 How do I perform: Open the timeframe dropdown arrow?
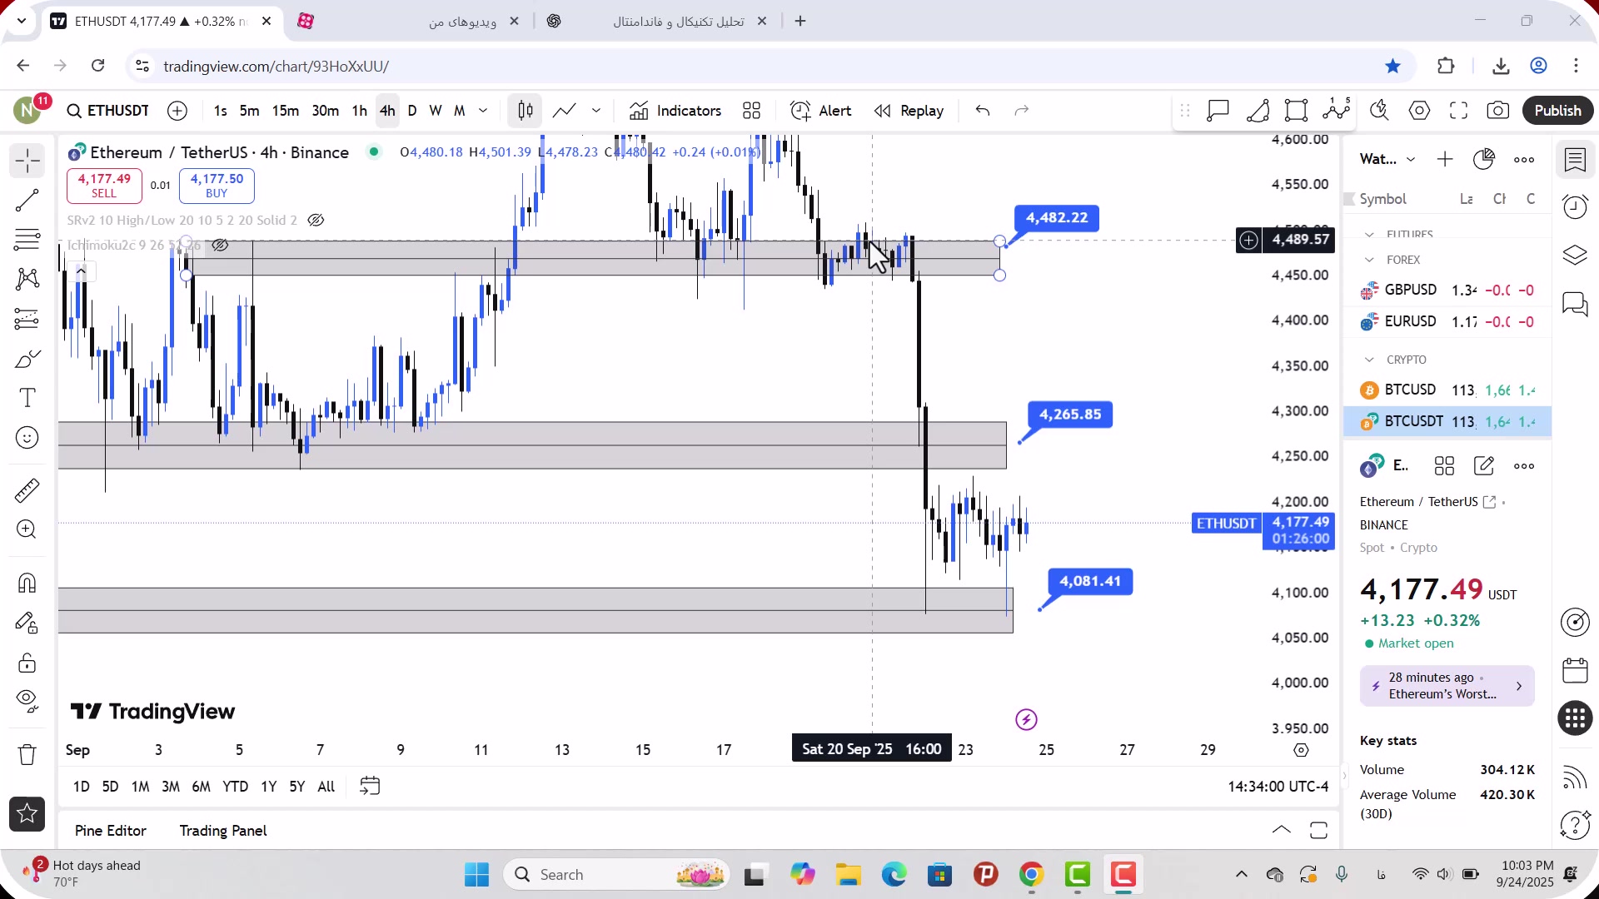(x=483, y=111)
